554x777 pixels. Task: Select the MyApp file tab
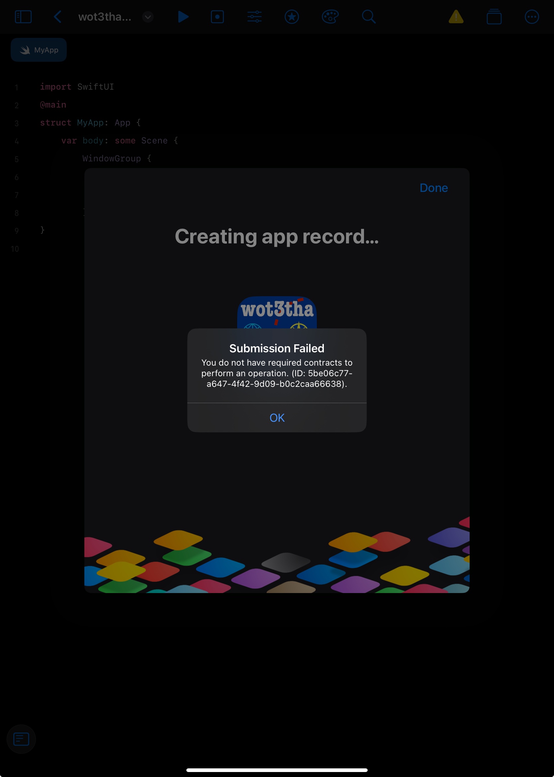tap(39, 50)
